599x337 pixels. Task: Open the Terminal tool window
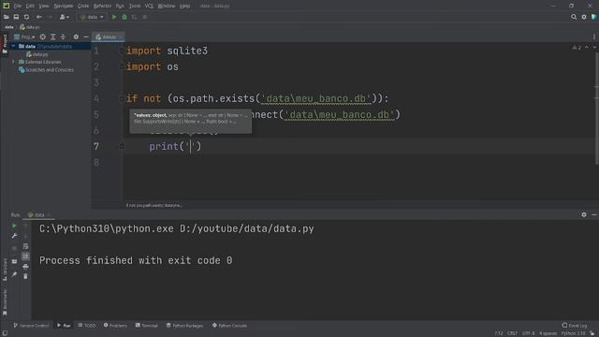(x=146, y=326)
